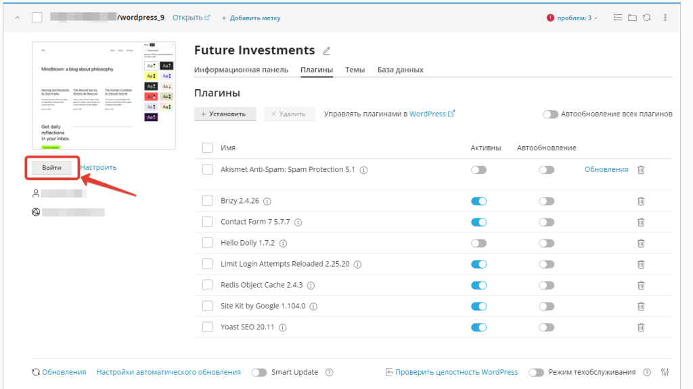Delete Contact Form 7 via trash icon

tap(642, 223)
